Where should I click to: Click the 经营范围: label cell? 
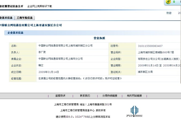pyautogui.click(x=23, y=79)
